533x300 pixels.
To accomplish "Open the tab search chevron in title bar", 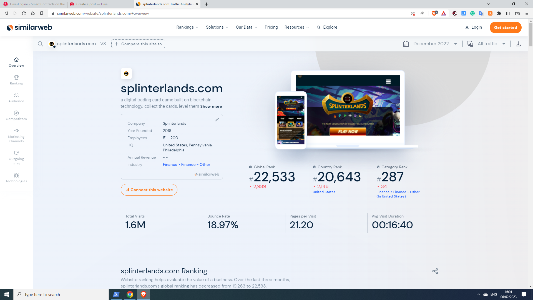I will [x=488, y=4].
